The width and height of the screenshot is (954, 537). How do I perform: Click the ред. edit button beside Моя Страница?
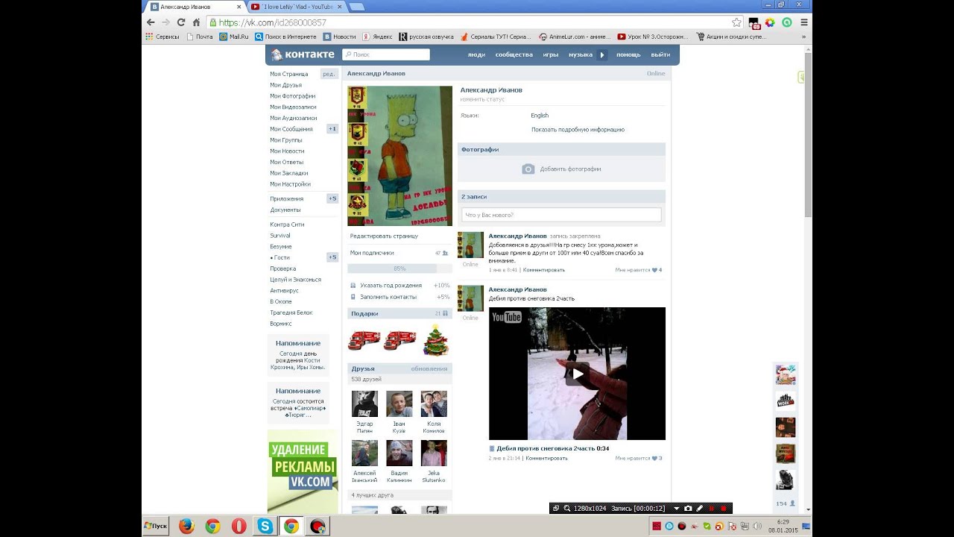click(x=329, y=74)
